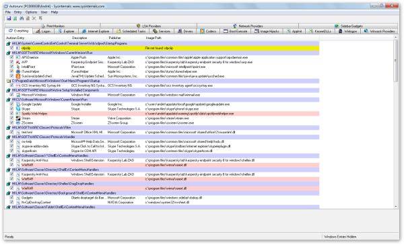Click the Steam entry icon
Viewport: 404px width, 245px height.
point(18,118)
